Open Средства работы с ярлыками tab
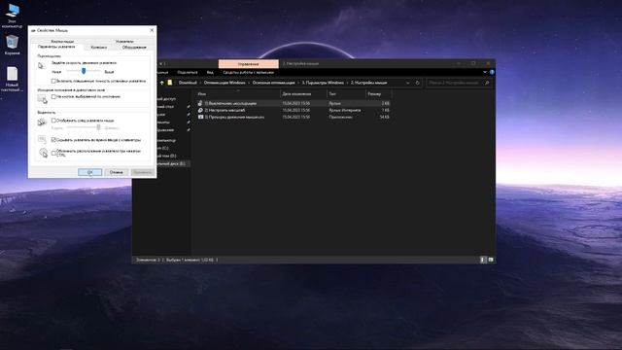 click(x=249, y=72)
